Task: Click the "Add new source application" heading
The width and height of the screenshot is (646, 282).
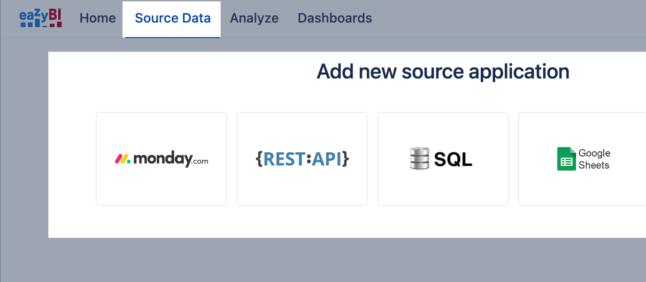Action: [443, 71]
